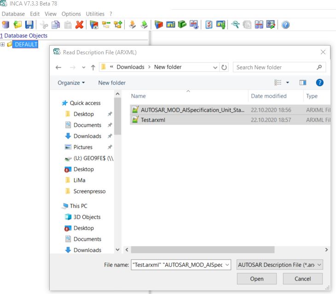The image size is (336, 294).
Task: Click the magnifier measure data search icon
Action: pyautogui.click(x=235, y=25)
